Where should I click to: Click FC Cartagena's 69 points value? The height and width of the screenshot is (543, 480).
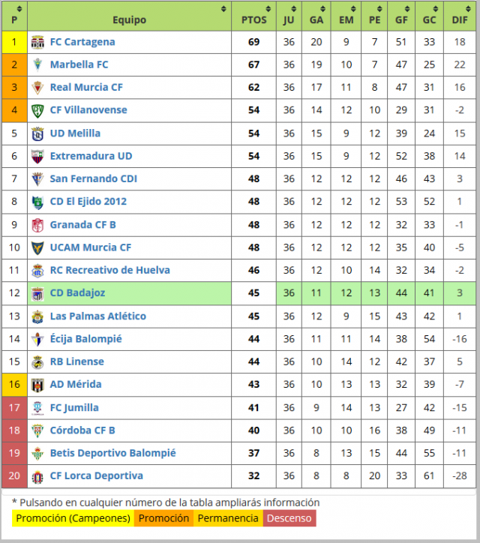pos(253,42)
